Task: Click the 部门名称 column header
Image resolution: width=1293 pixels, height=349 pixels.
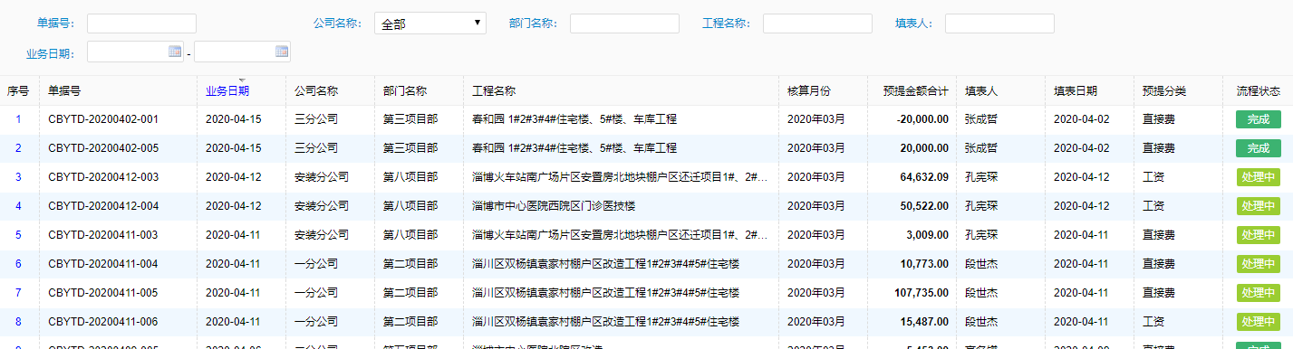Action: [x=405, y=91]
